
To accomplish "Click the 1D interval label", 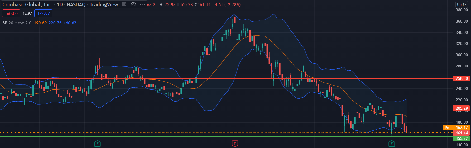I will click(60, 4).
